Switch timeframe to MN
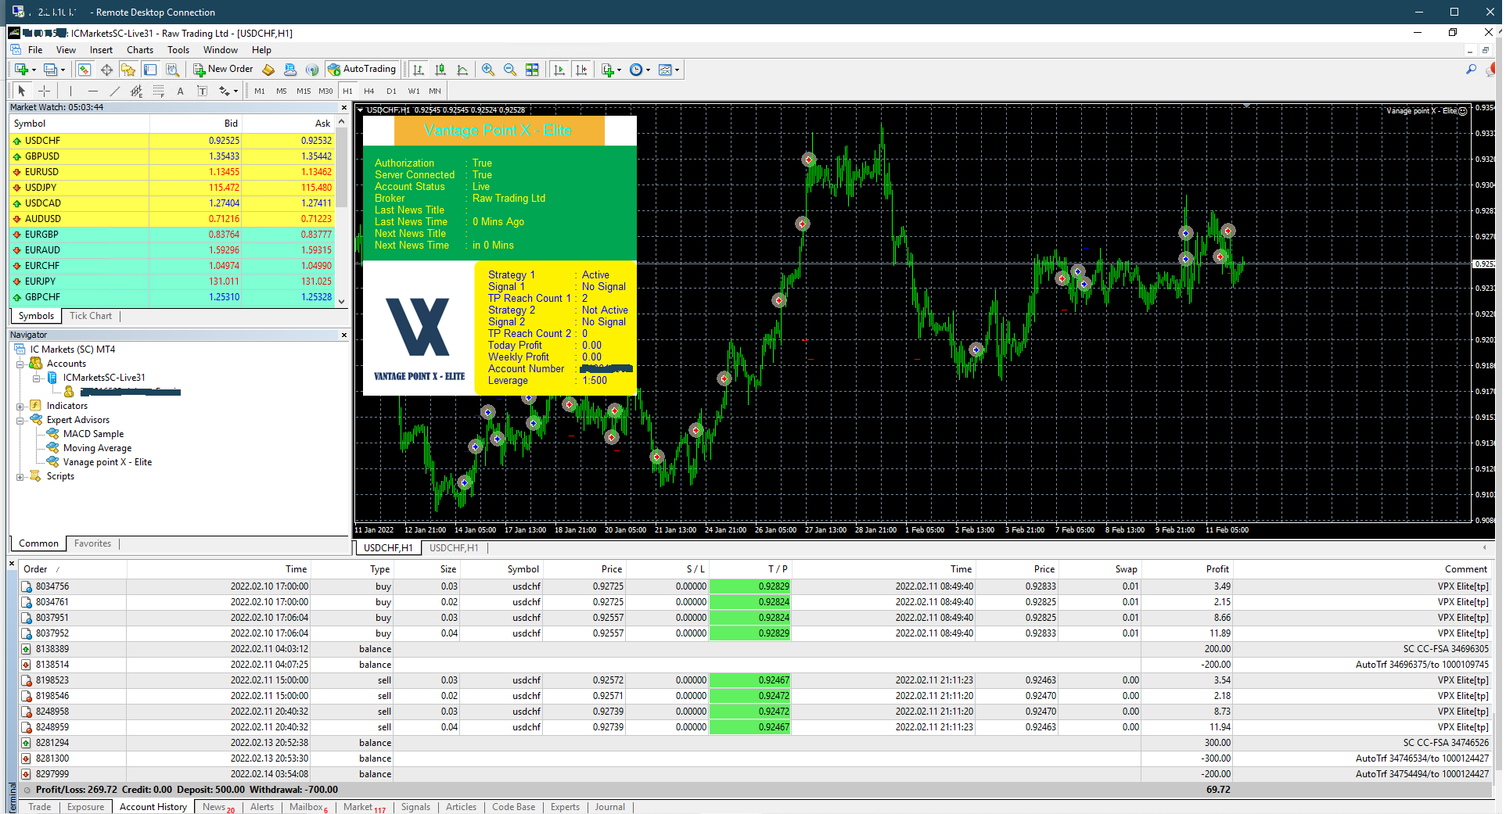Screen dimensions: 1506x814 pos(435,91)
